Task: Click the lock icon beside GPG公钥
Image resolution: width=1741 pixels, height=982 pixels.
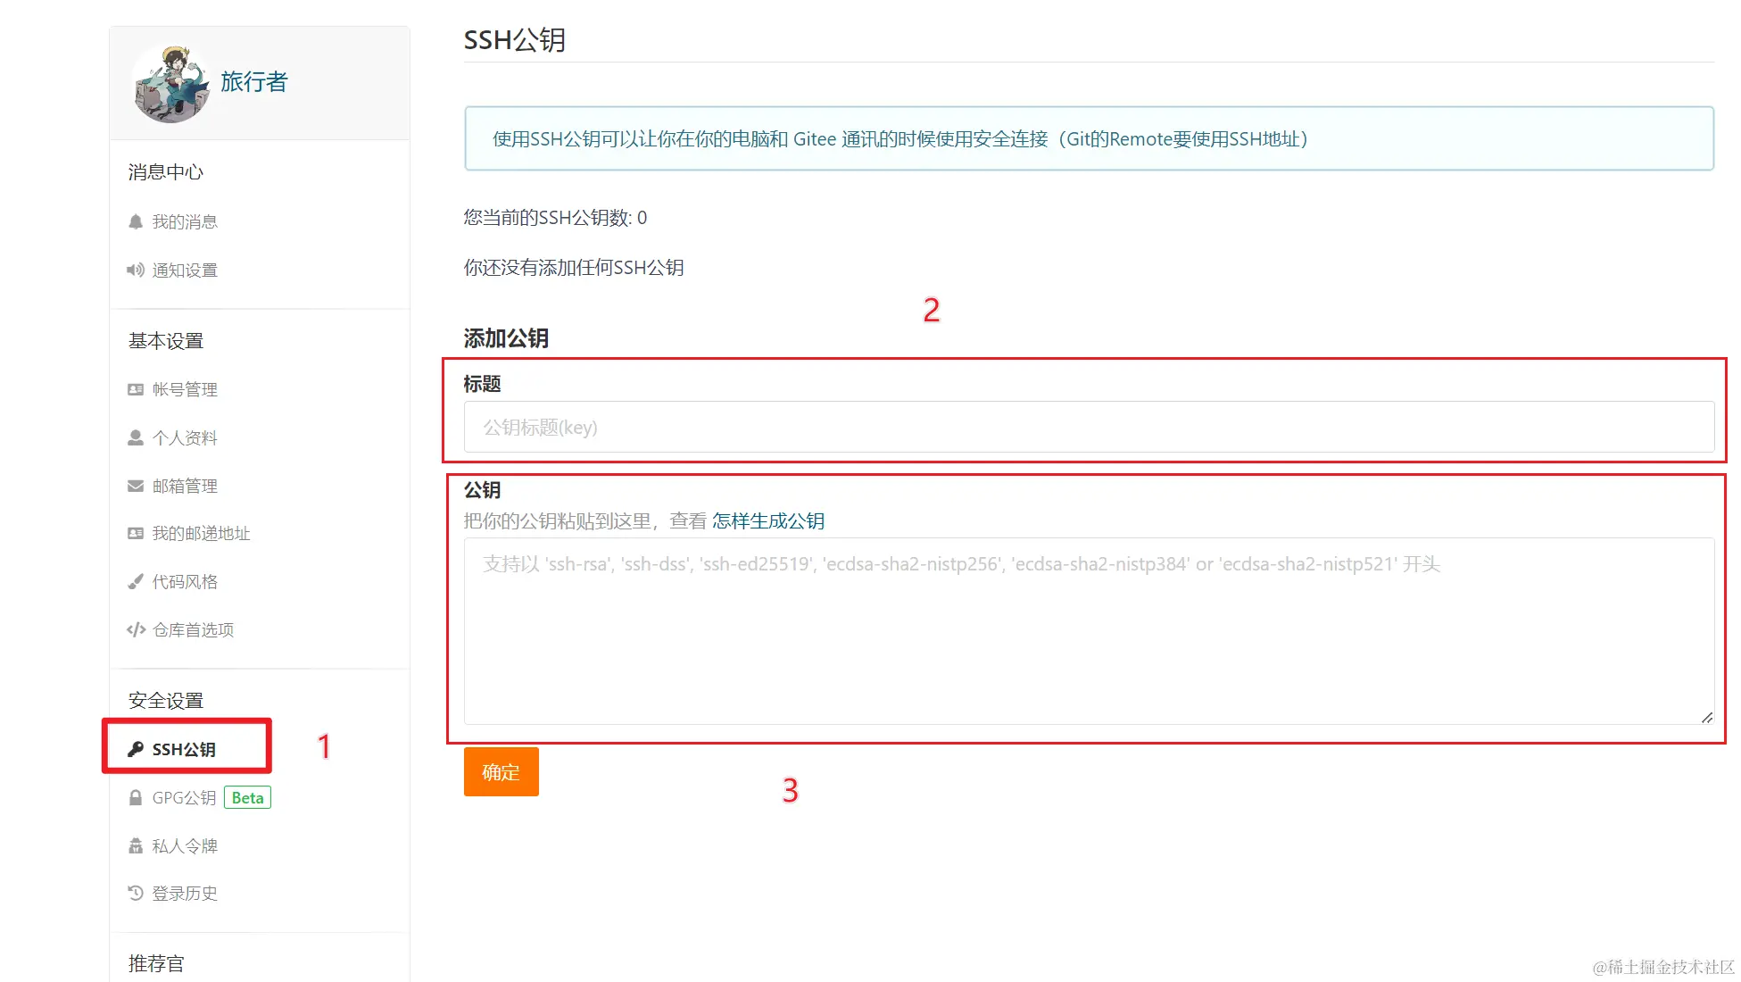Action: 136,798
